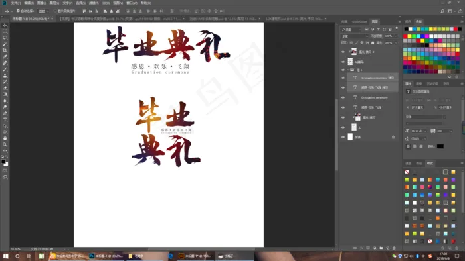Add a layer mask from Layers panel
The image size is (465, 261).
pos(368,248)
